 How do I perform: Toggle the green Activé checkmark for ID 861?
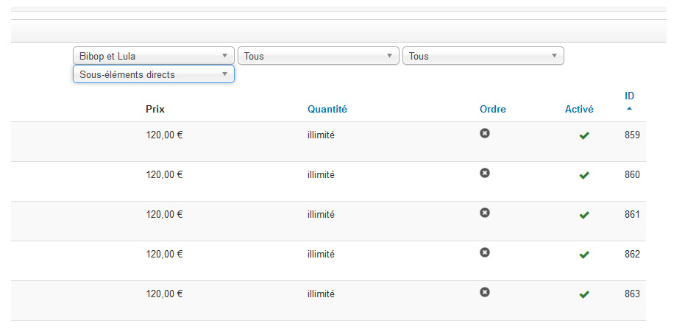pyautogui.click(x=584, y=215)
